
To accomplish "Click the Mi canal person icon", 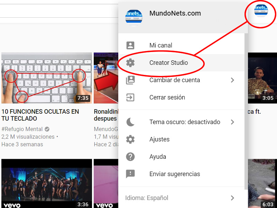I will tap(130, 45).
